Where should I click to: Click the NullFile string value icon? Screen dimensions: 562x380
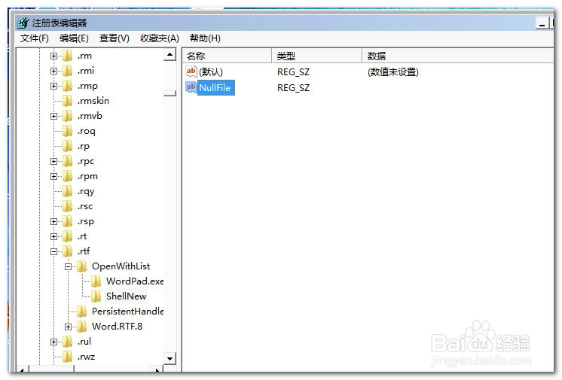[x=191, y=87]
